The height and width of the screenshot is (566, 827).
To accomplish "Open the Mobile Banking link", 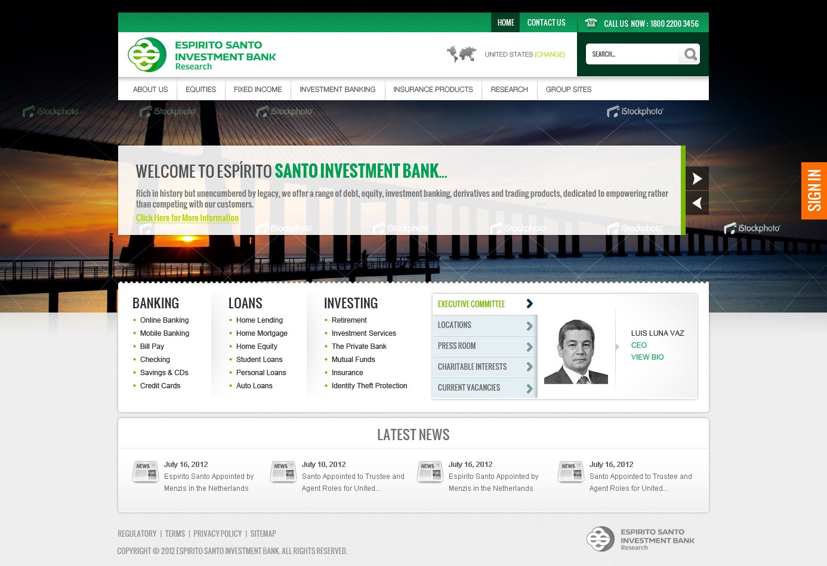I will click(x=165, y=333).
